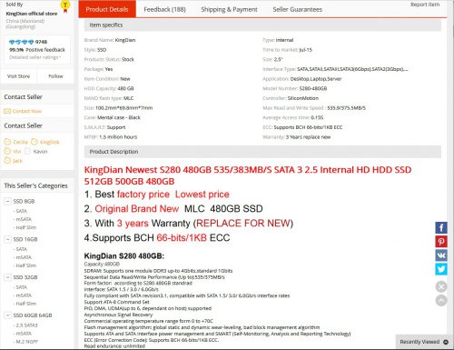
Task: Open the Recently Viewed panel
Action: [424, 342]
